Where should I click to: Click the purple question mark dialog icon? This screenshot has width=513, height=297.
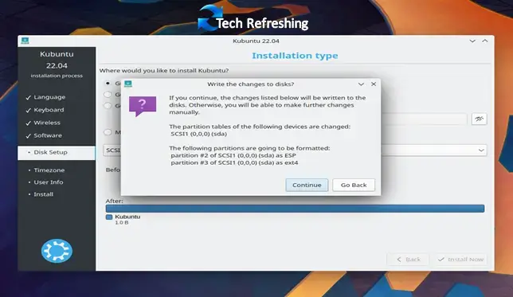click(143, 106)
